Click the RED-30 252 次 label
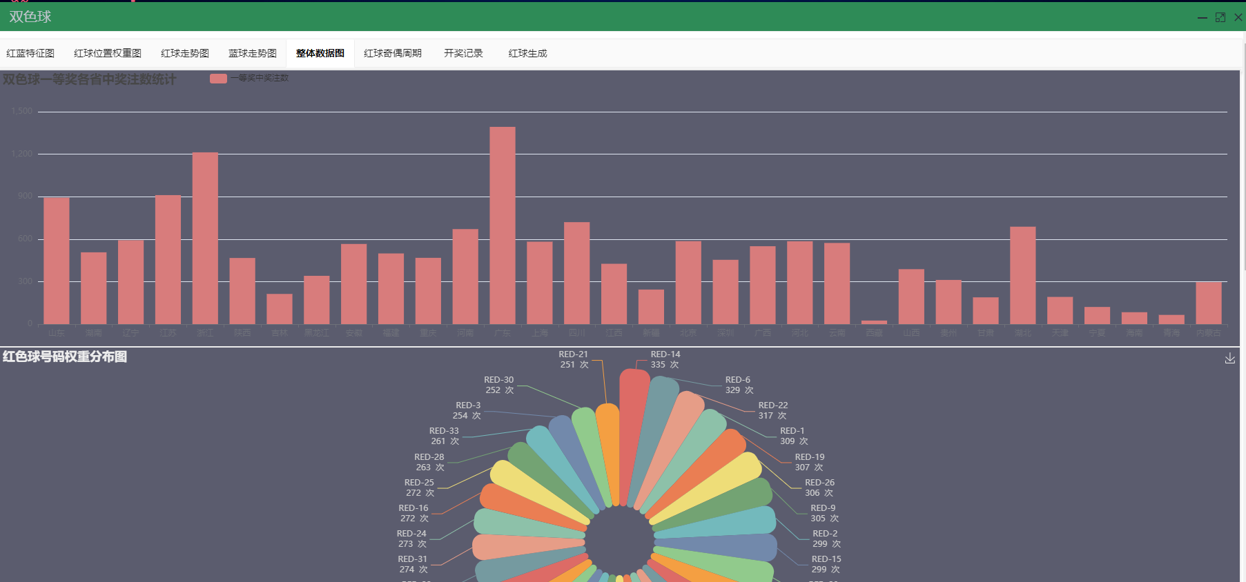This screenshot has height=582, width=1246. coord(499,385)
